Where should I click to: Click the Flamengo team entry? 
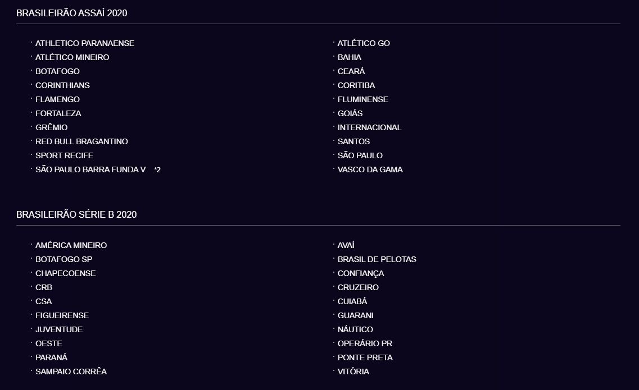coord(57,99)
